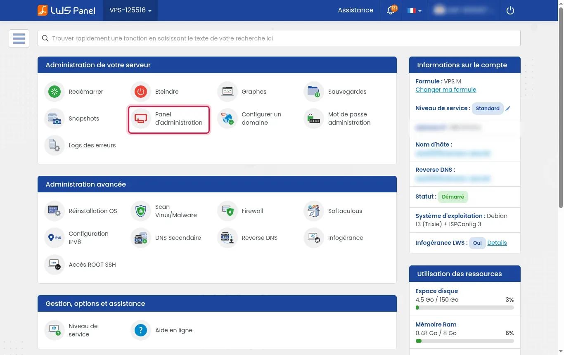Focus the quick function search field

coord(279,38)
